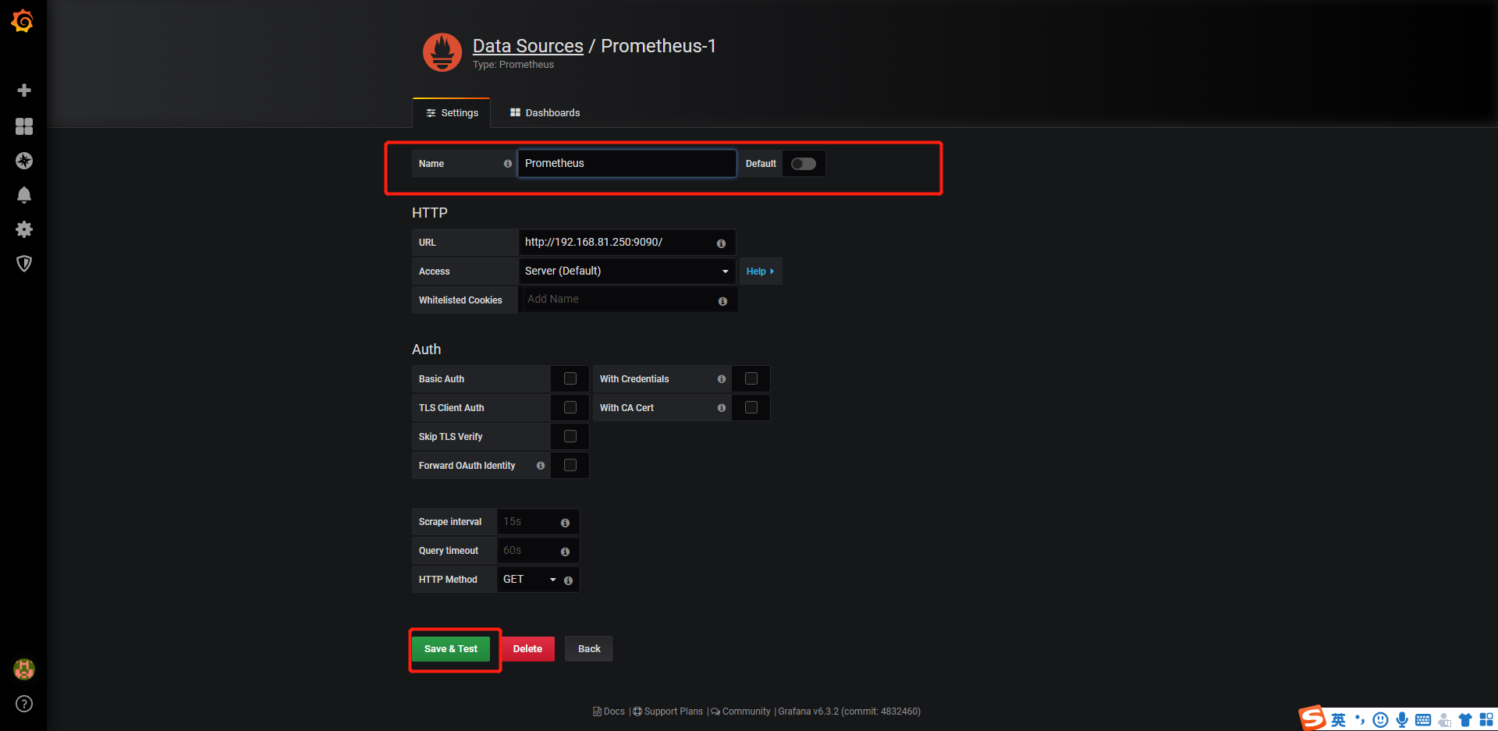Click the IME toolbox grid icon
The image size is (1498, 731).
coord(1486,720)
